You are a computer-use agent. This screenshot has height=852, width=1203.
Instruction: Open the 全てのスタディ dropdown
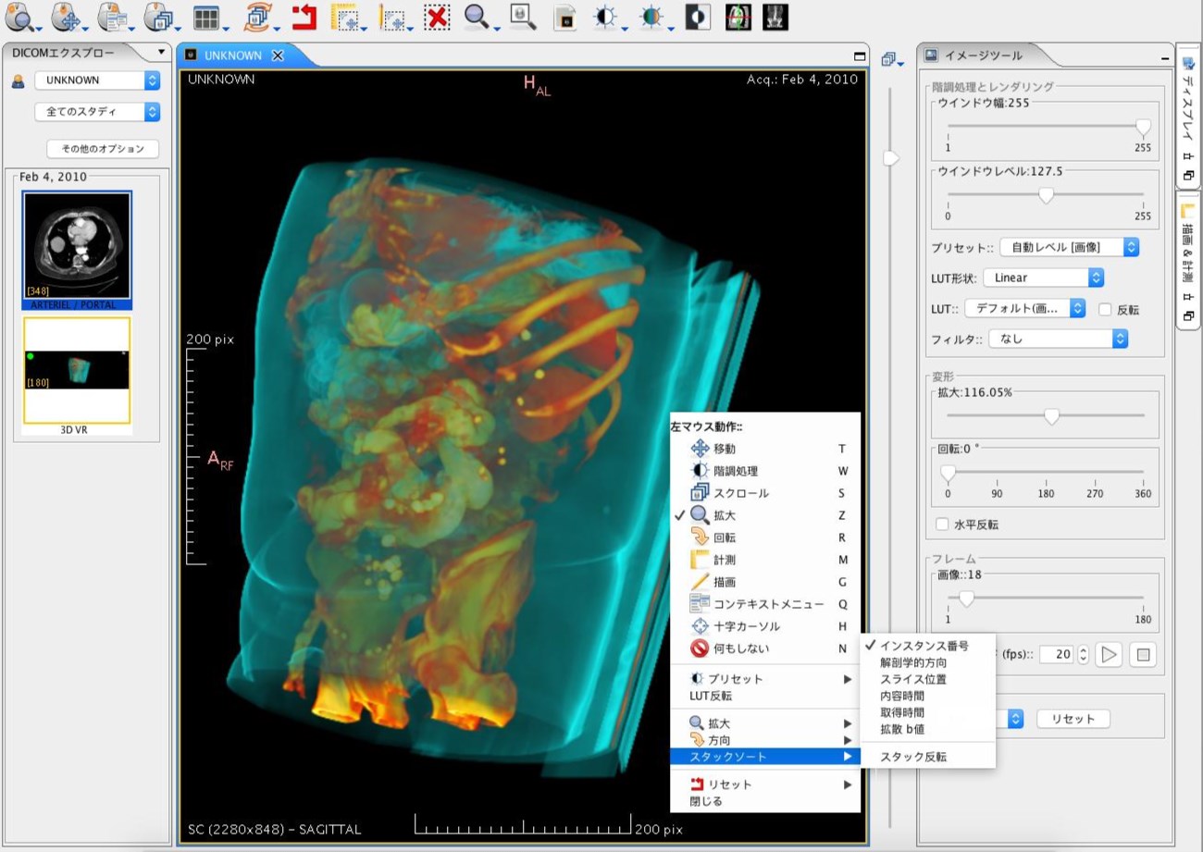click(97, 112)
